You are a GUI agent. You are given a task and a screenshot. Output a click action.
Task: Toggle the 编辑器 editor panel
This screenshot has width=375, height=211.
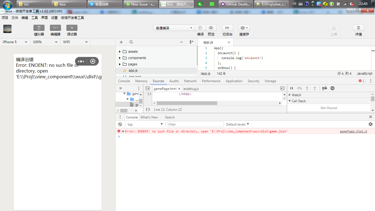pyautogui.click(x=55, y=28)
